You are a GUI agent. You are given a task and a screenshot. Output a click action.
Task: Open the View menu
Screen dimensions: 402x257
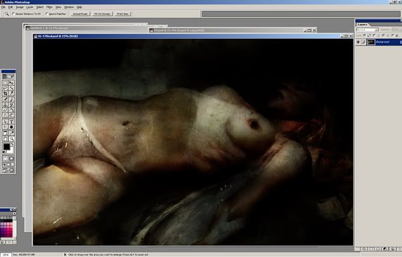(58, 7)
